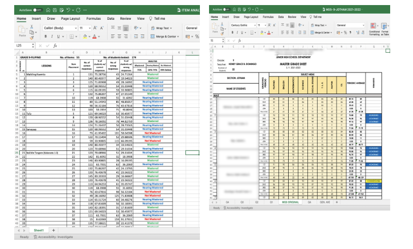
Task: Select column L header in ITEM ANALYSIS sheet
Action: [192, 53]
